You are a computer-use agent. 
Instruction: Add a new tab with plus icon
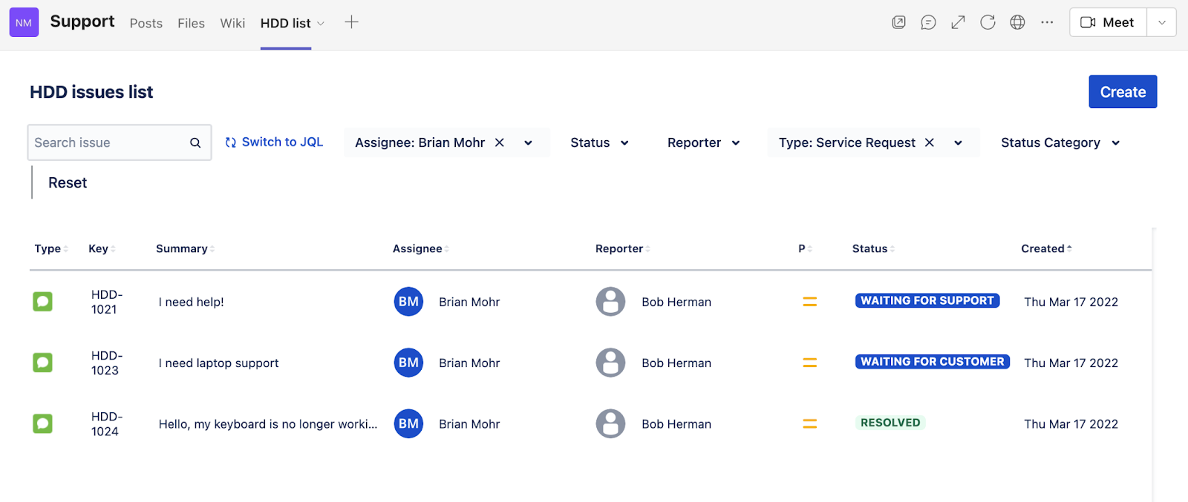[351, 22]
